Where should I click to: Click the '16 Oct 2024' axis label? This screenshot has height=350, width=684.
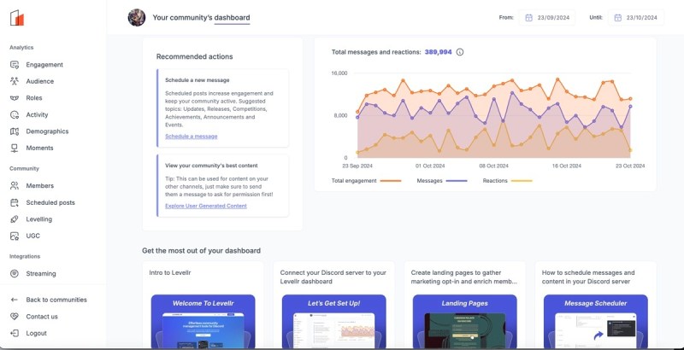coord(567,166)
